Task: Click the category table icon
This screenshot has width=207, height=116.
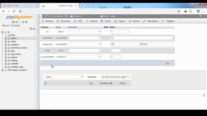Action: pos(9,44)
